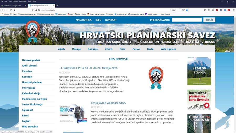
Task: Close the Otok Lavsa Google karte tab
Action: [x=25, y=6]
